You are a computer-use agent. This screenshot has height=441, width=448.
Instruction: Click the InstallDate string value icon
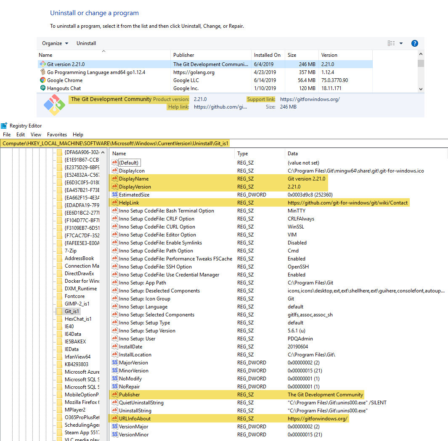click(x=114, y=346)
